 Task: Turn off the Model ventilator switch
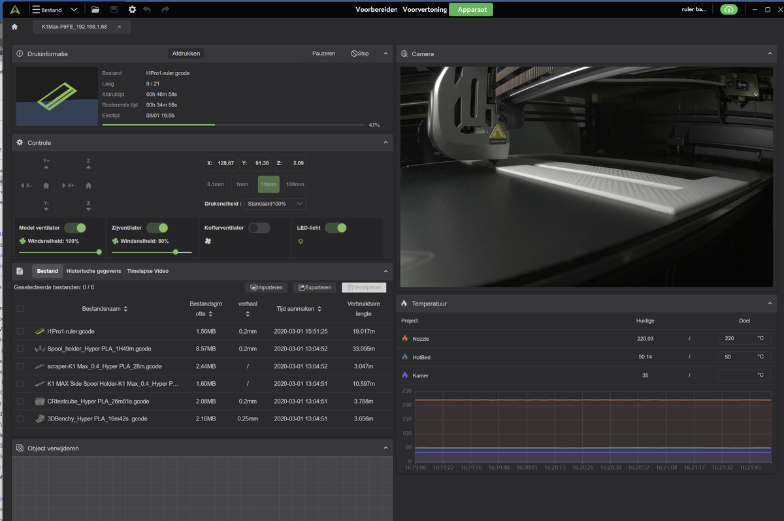[75, 228]
